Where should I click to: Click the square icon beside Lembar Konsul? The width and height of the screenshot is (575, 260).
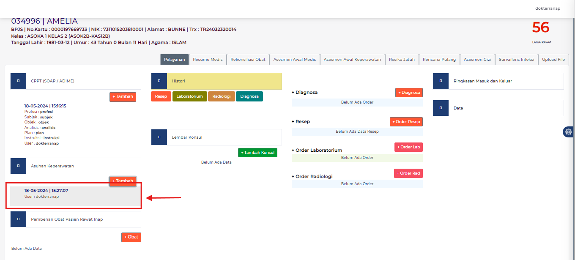[159, 137]
